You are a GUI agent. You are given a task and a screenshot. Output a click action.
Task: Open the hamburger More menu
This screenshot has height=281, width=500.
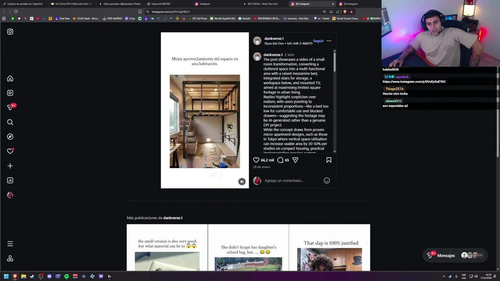coord(10,244)
